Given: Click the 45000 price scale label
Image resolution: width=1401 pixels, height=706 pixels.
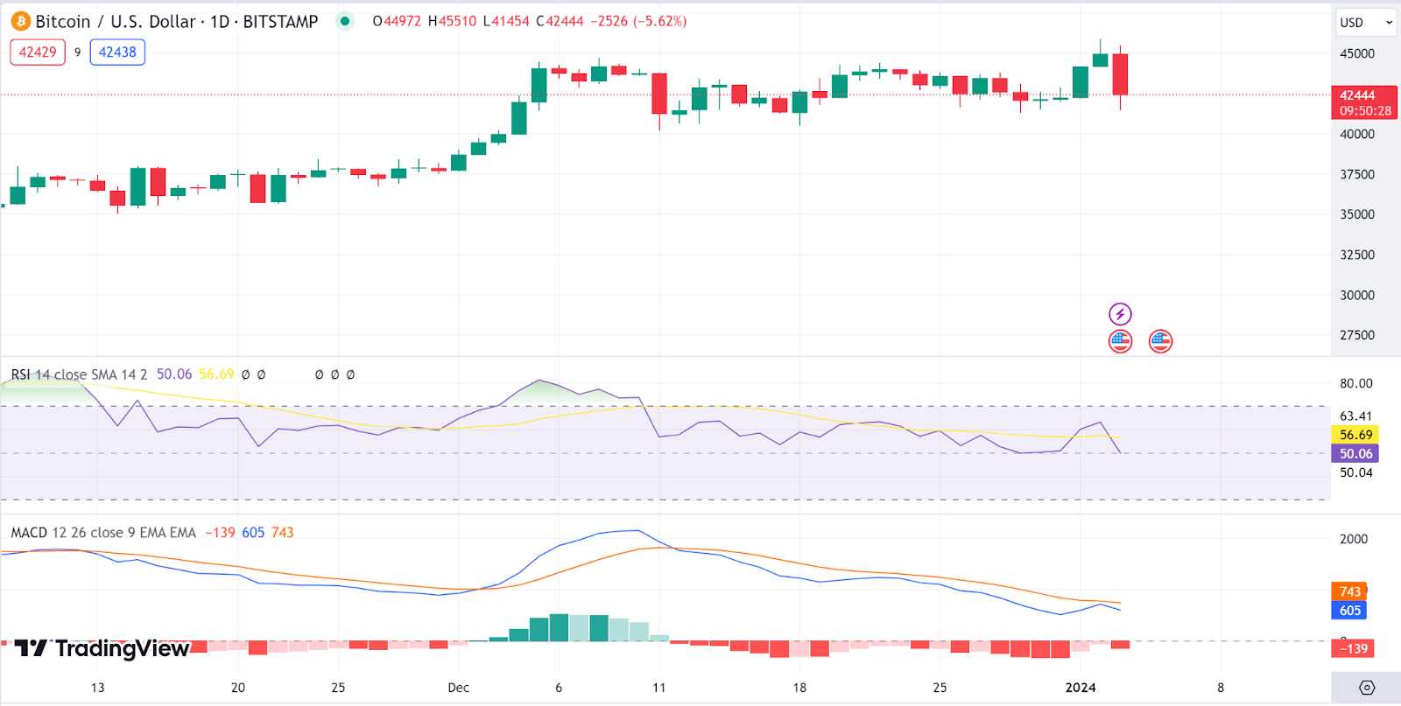Looking at the screenshot, I should (x=1357, y=53).
